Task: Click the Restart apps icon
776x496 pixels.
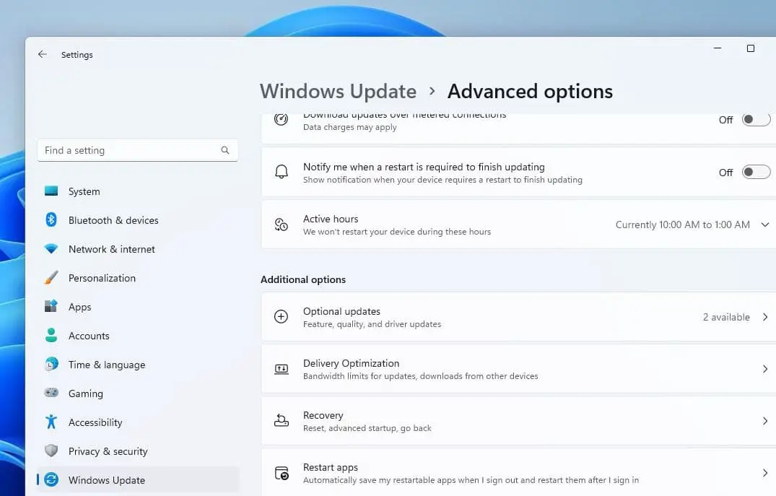Action: pos(282,473)
